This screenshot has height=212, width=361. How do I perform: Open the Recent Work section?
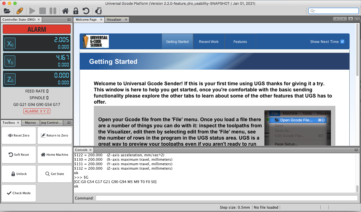pos(209,42)
